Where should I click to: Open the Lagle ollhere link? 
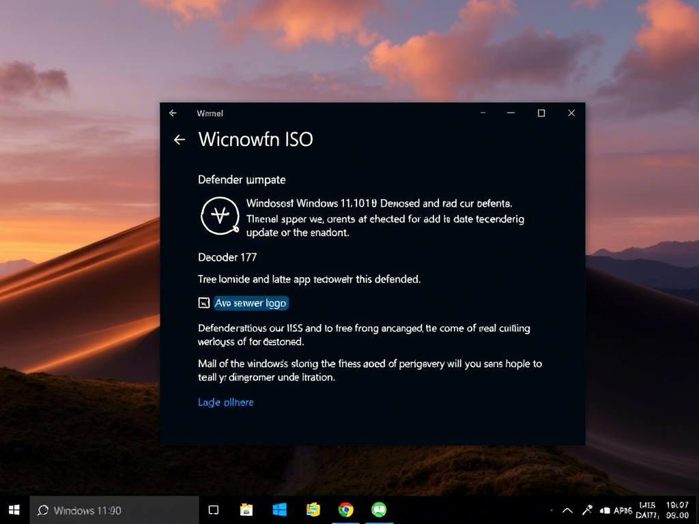(225, 403)
